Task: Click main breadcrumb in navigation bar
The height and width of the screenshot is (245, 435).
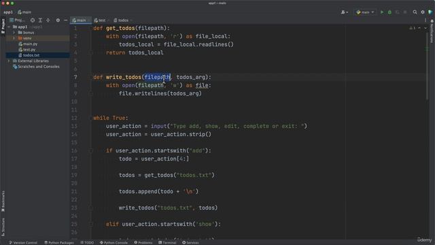Action: pyautogui.click(x=24, y=12)
